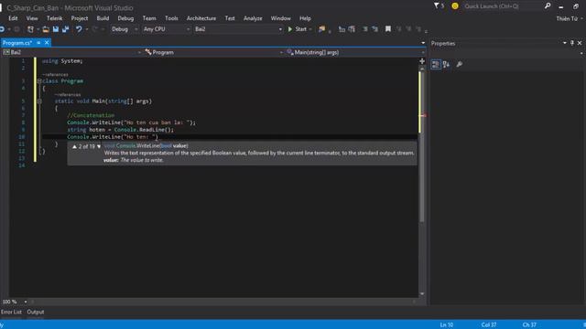Open the Analyze menu
586x329 pixels.
tap(253, 18)
